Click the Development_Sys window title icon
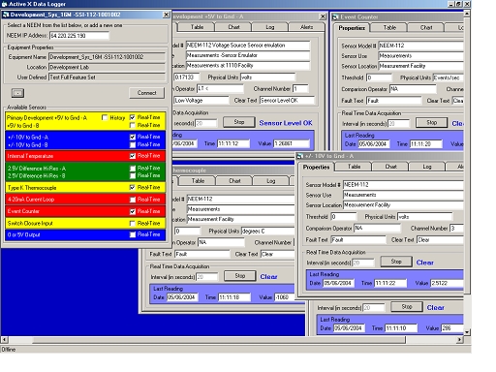Viewport: 496px width, 372px height. 6,15
